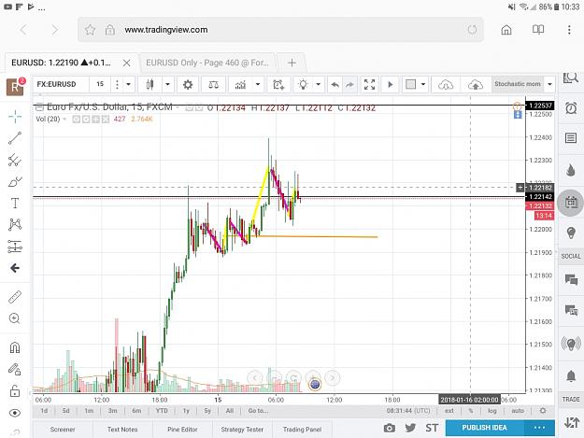The image size is (584, 438).
Task: Expand chart style dropdown arrow
Action: pyautogui.click(x=167, y=84)
